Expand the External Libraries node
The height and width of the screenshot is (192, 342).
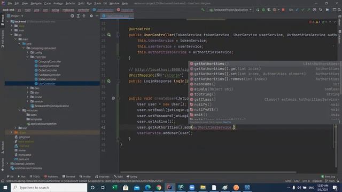point(7,164)
